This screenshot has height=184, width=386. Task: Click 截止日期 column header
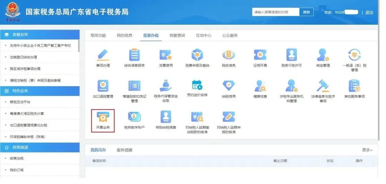pos(280,161)
